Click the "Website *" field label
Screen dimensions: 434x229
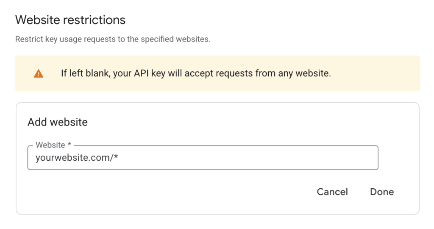pos(50,145)
